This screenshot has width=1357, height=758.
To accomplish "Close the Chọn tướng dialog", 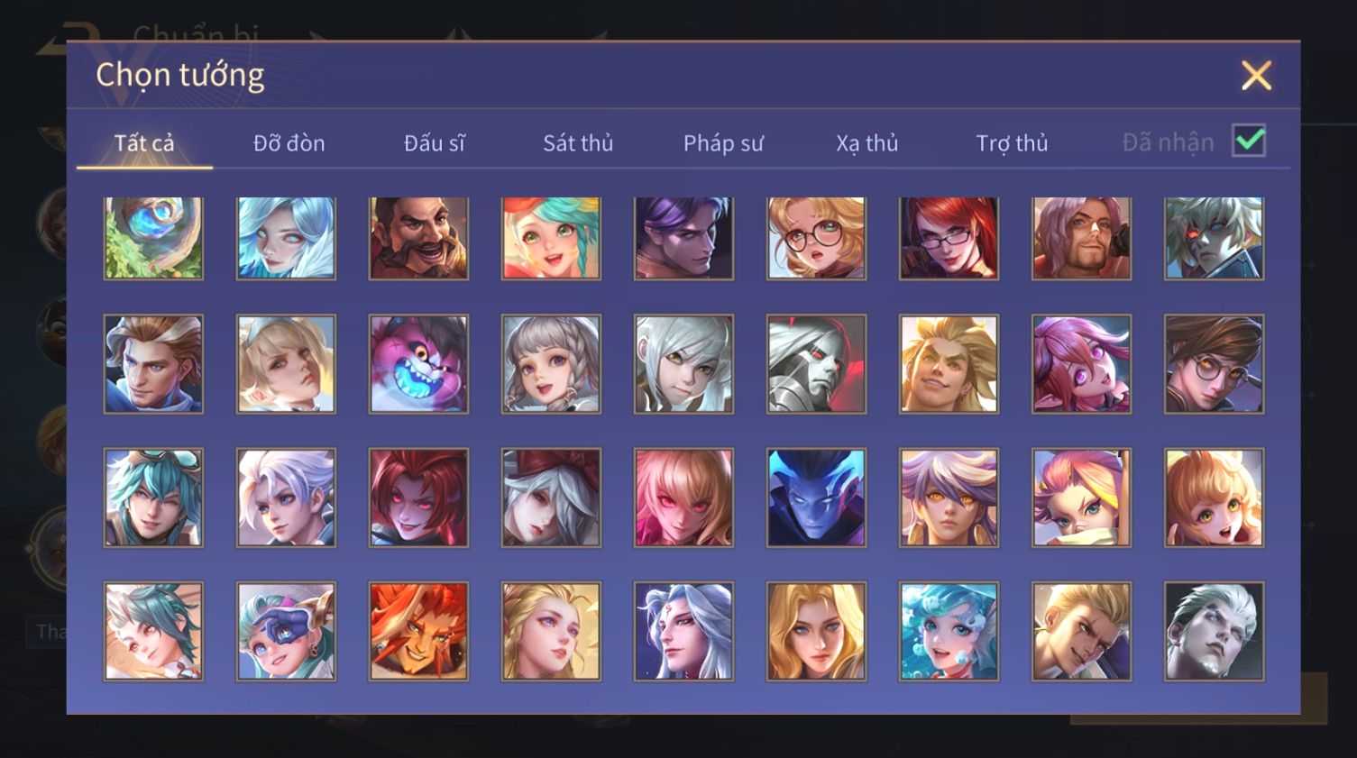I will pyautogui.click(x=1256, y=76).
